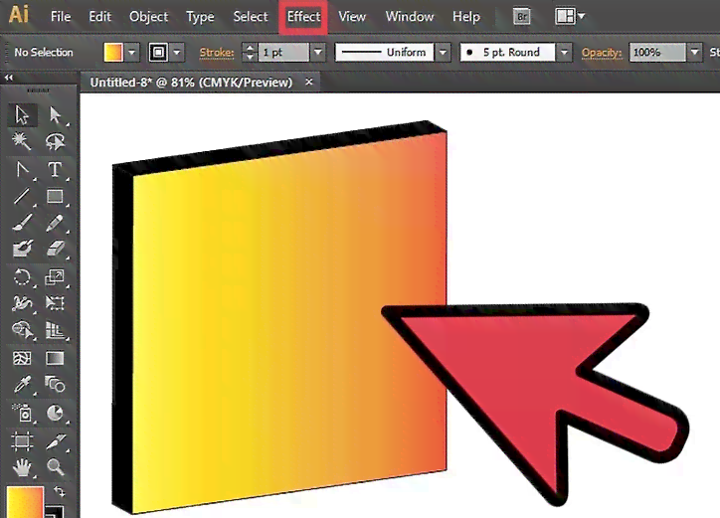This screenshot has height=518, width=720.
Task: Open the Uniform width profile box
Action: 384,53
